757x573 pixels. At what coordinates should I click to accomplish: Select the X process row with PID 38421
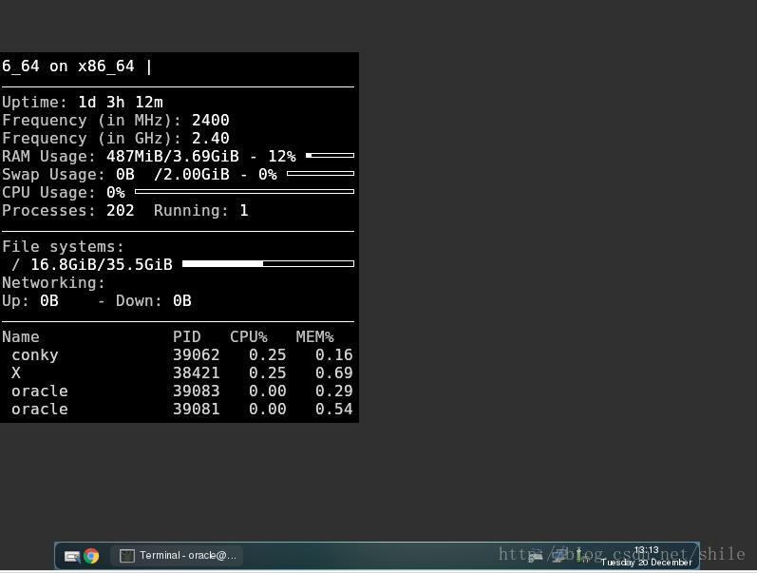[177, 372]
